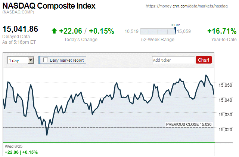This screenshot has width=239, height=157.
Task: Click the NASDAQ Composite Index heading
Action: (x=49, y=6)
